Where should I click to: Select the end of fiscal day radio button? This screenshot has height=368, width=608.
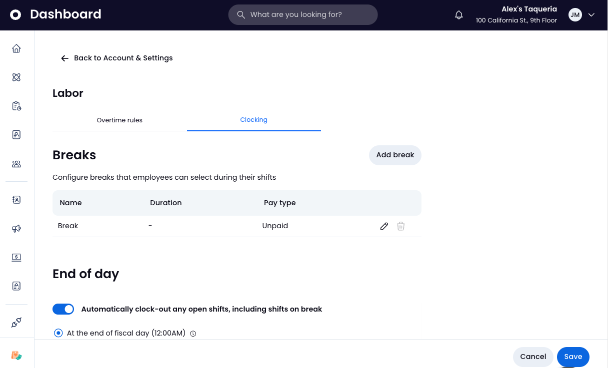click(x=58, y=333)
